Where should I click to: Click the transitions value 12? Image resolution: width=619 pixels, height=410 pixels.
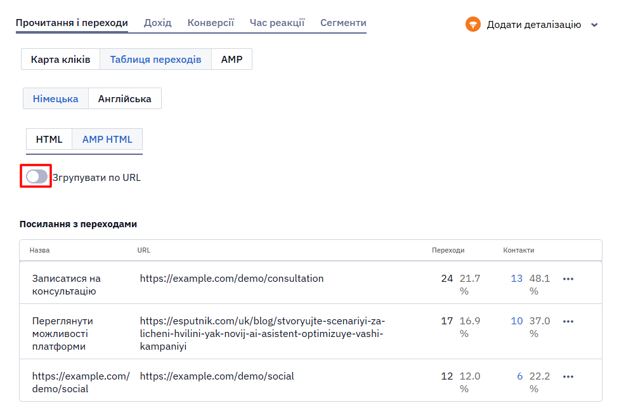click(447, 376)
